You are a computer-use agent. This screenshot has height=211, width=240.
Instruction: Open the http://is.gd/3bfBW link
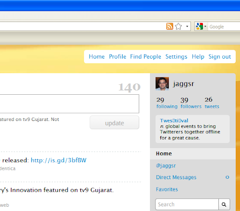[x=59, y=160]
